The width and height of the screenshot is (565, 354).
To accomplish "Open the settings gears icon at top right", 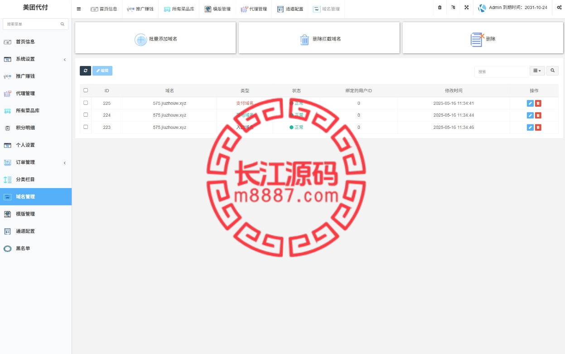I will pyautogui.click(x=559, y=8).
